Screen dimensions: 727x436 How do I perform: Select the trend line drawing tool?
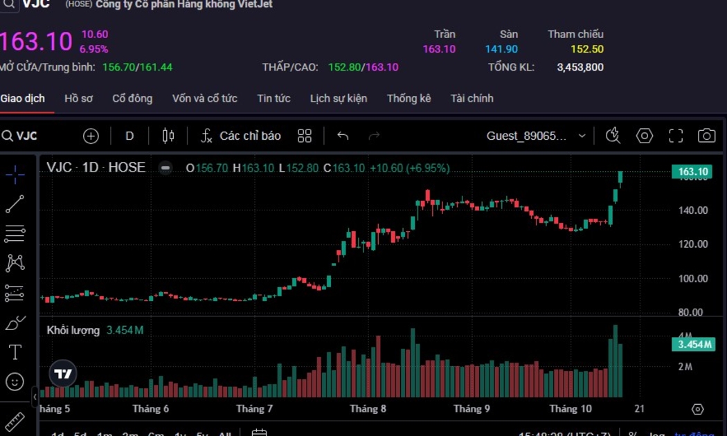[x=15, y=204]
